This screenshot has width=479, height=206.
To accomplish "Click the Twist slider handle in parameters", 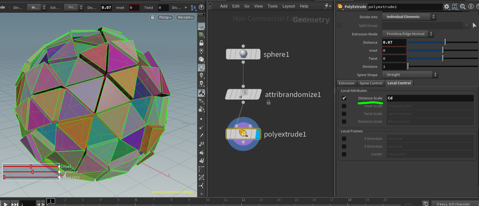I will [443, 58].
